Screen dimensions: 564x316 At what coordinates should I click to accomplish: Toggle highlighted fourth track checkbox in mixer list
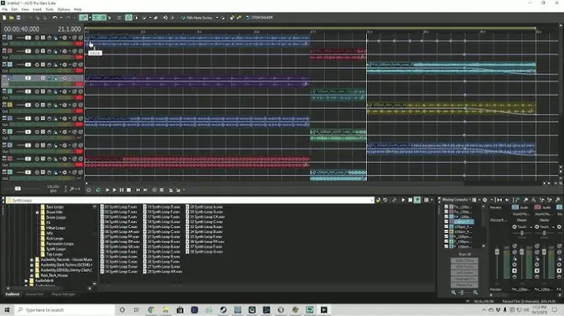[446, 222]
